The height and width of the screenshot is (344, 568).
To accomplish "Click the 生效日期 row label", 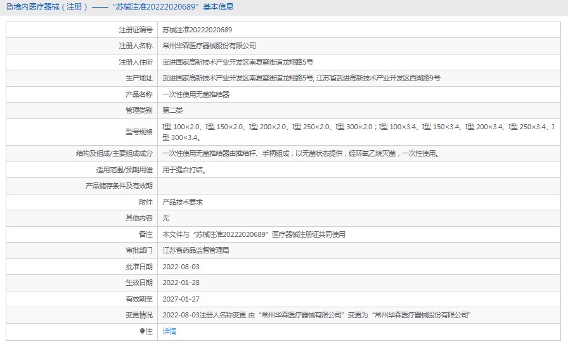I will 139,283.
